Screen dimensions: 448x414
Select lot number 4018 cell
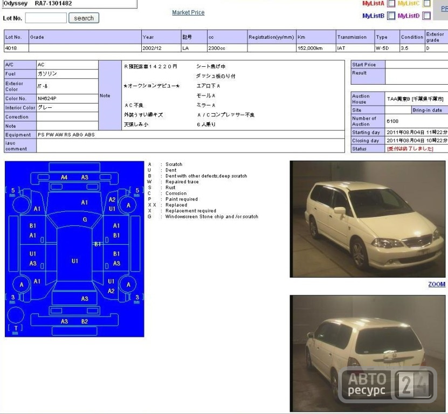(x=16, y=48)
